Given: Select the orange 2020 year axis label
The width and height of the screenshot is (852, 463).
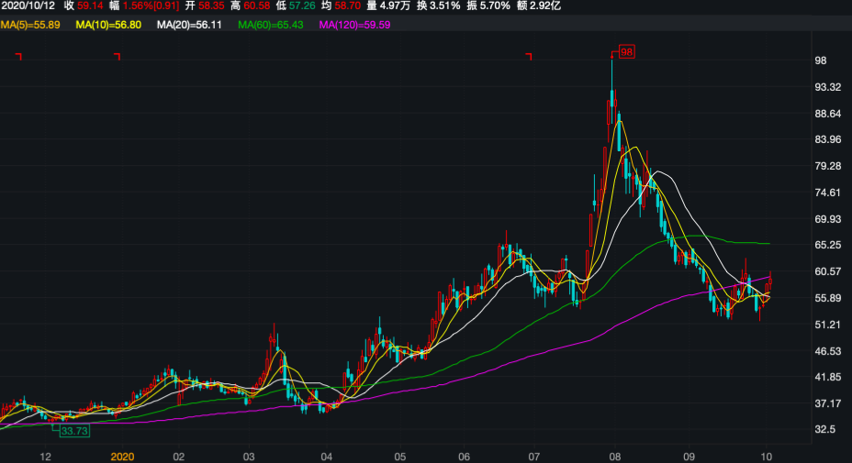Looking at the screenshot, I should coord(122,456).
